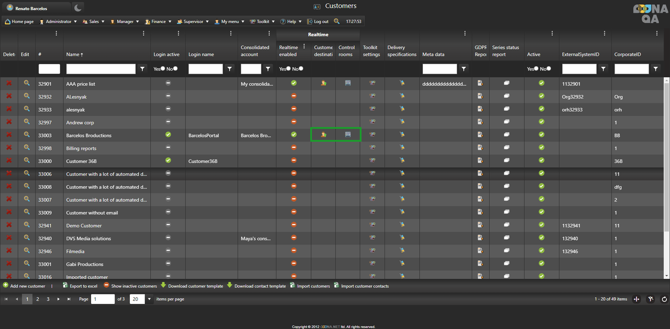
Task: Click the search magnifier in the menu bar
Action: click(x=337, y=21)
